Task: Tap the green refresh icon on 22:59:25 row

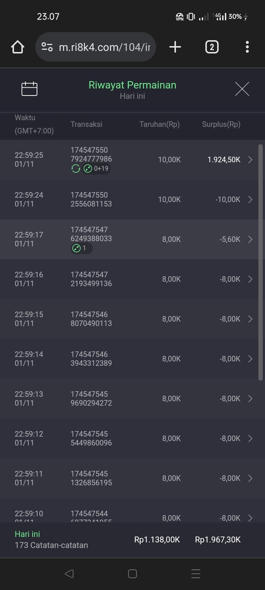Action: [76, 169]
